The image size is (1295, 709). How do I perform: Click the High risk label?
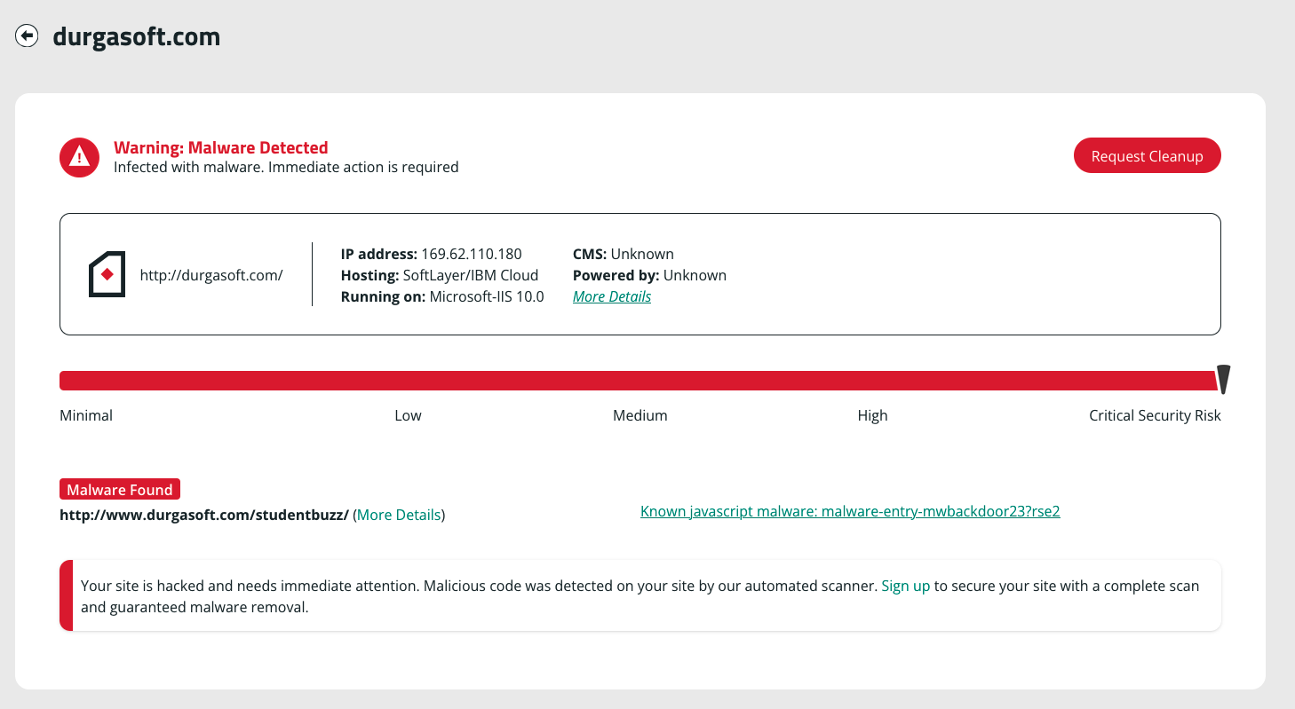(x=872, y=415)
